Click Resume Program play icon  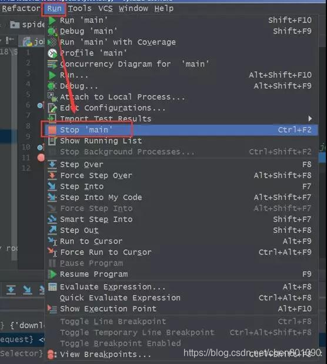[x=52, y=274]
